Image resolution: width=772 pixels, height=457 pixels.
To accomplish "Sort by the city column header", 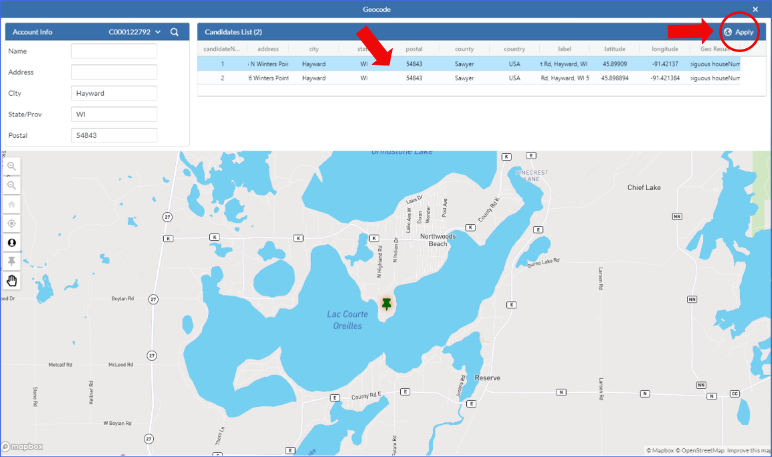I will click(x=314, y=49).
